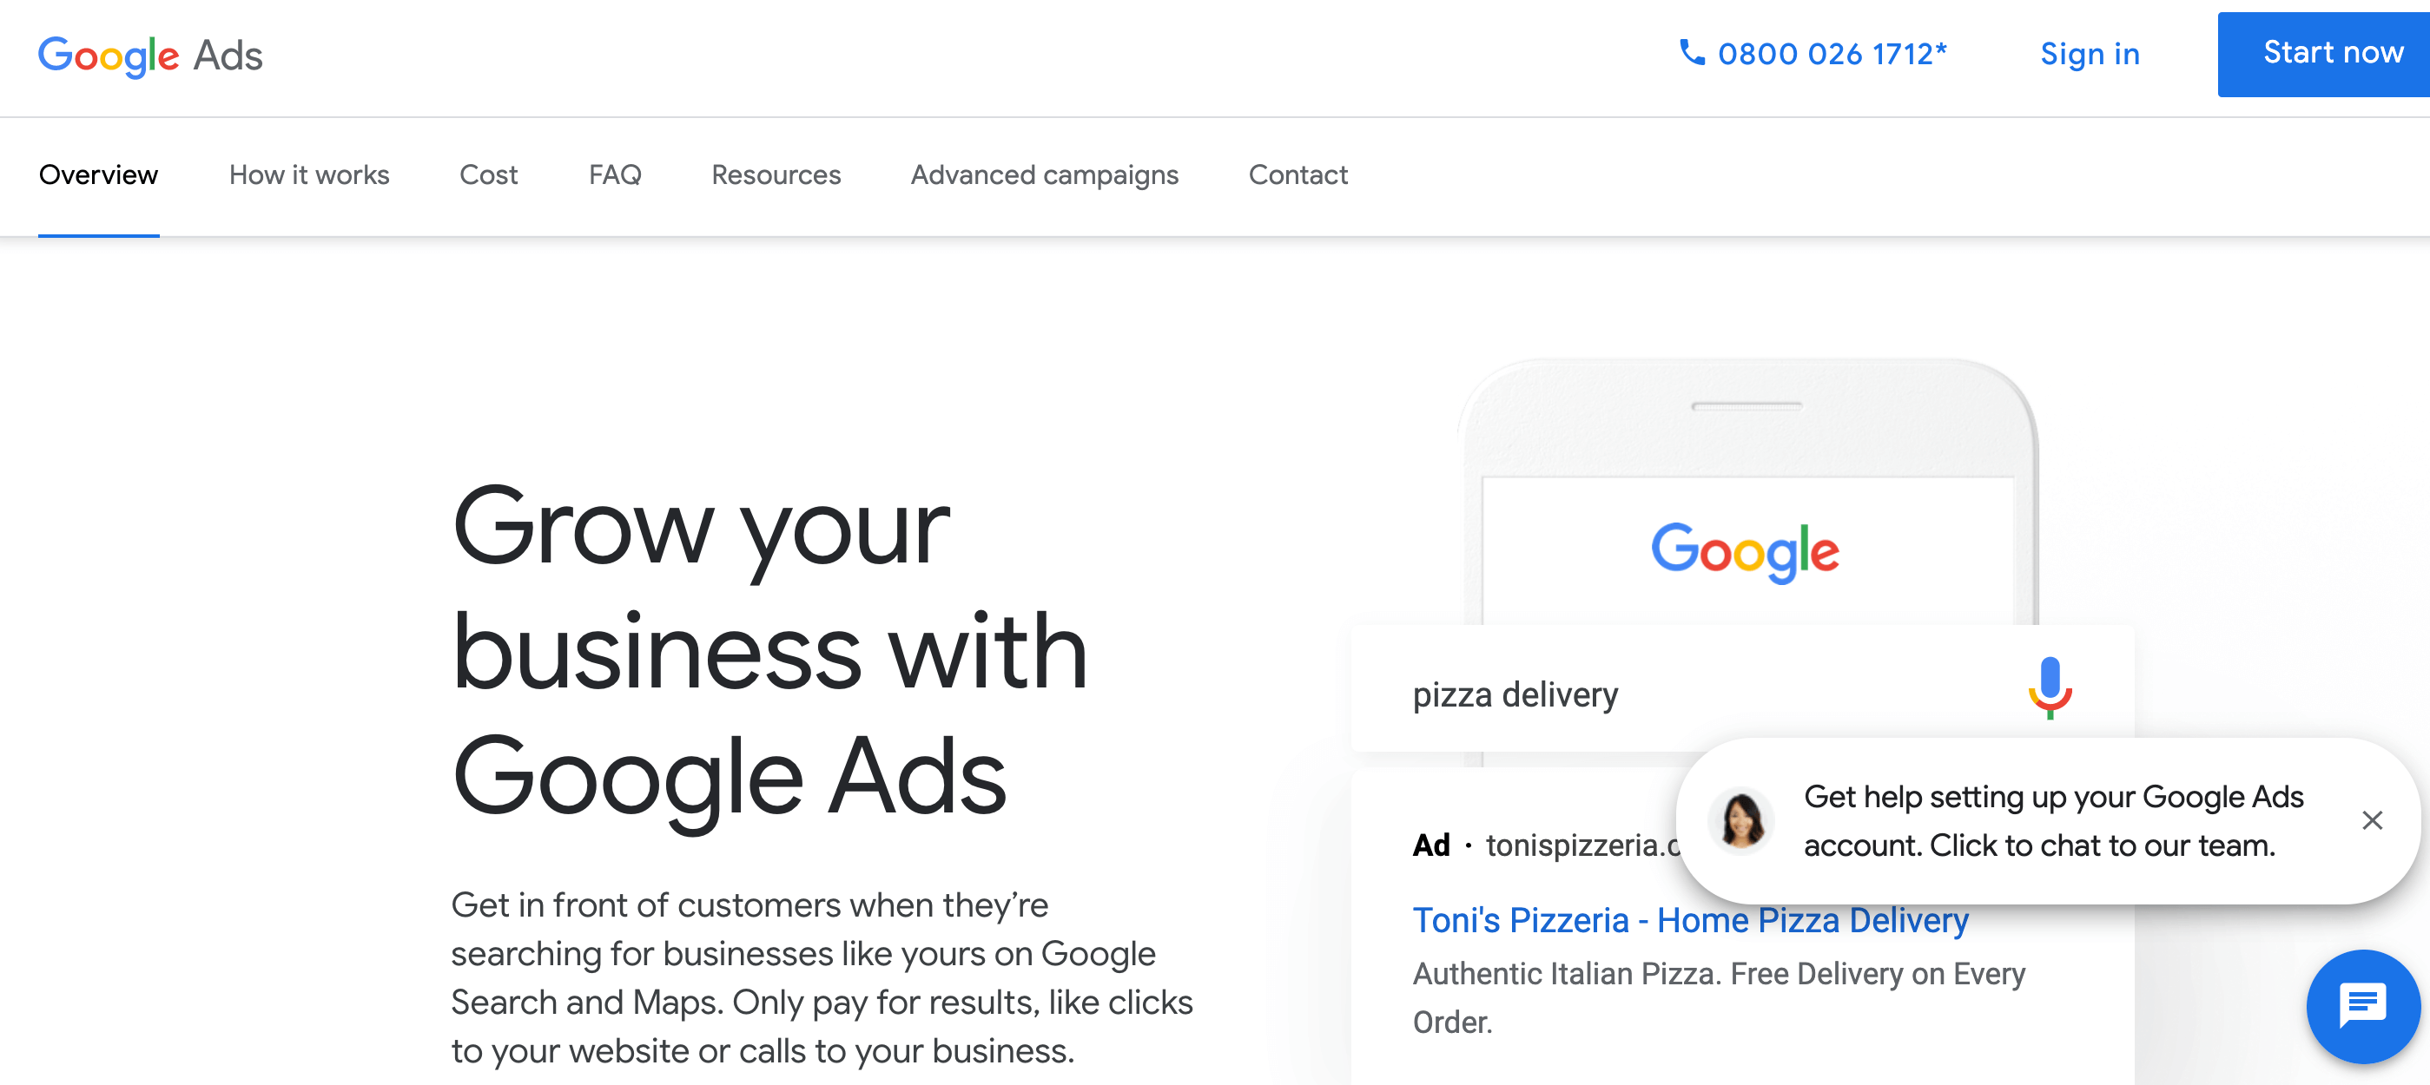Expand the Resources navigation item
The height and width of the screenshot is (1085, 2430).
coord(775,174)
